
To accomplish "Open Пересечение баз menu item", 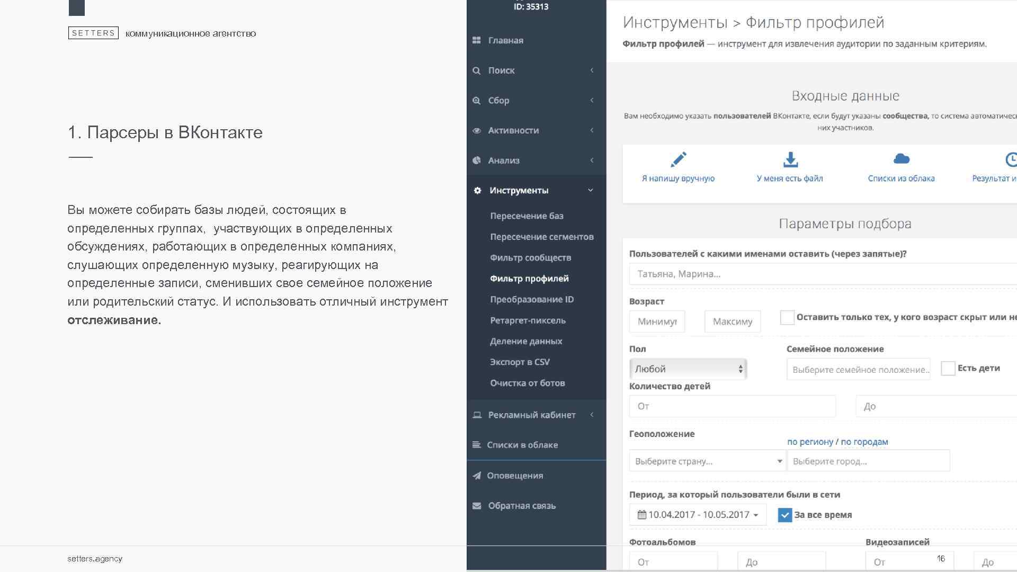I will (527, 216).
